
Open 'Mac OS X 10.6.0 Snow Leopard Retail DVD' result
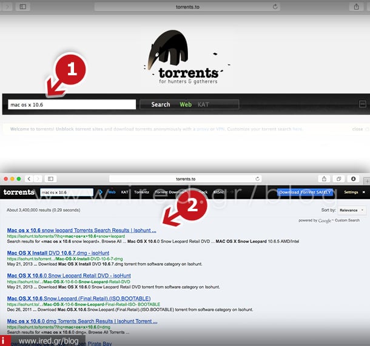tap(69, 276)
